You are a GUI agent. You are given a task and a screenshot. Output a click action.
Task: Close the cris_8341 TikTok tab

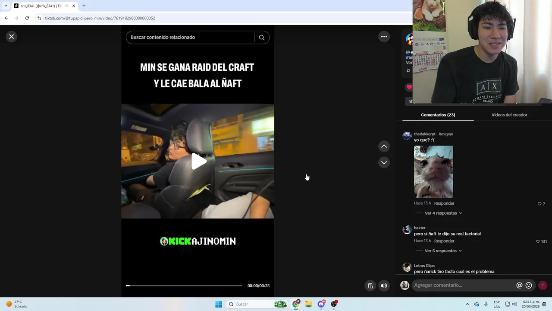(x=73, y=6)
